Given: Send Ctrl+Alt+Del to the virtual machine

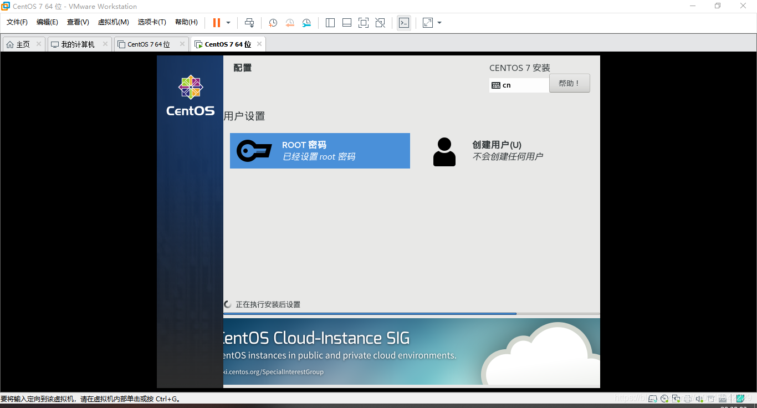Looking at the screenshot, I should 249,23.
